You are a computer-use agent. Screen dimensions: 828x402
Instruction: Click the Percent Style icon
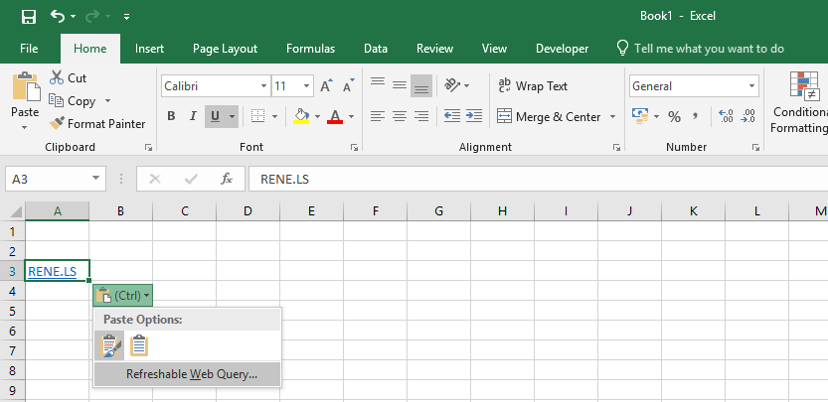[x=674, y=117]
